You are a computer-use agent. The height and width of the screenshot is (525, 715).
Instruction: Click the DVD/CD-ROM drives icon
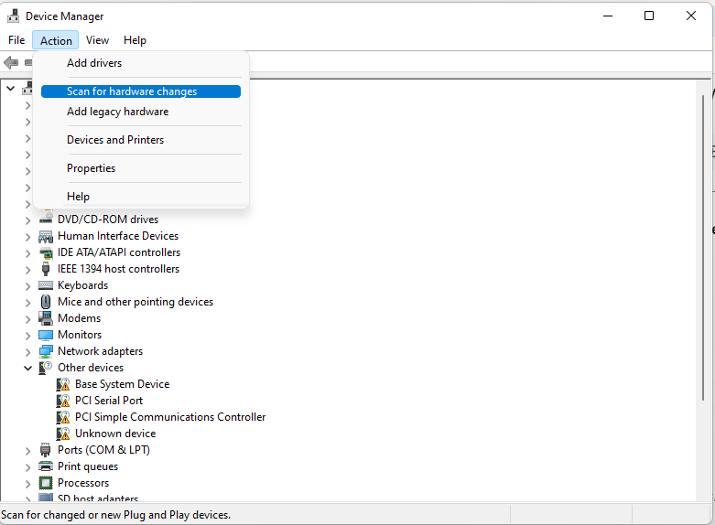click(46, 220)
